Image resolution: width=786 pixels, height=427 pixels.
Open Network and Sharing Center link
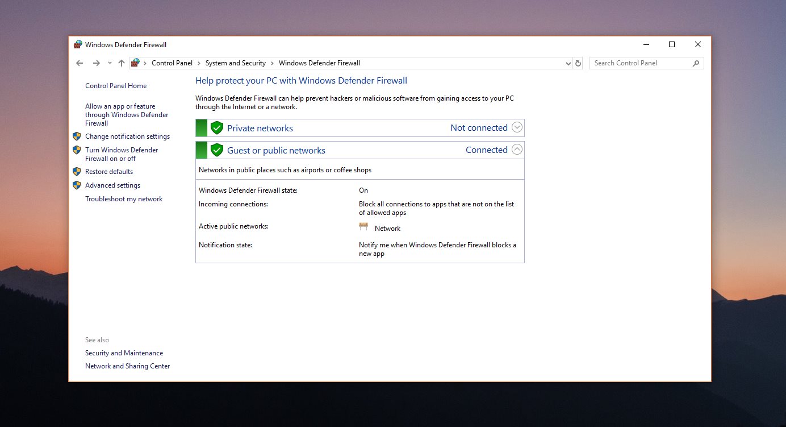tap(127, 366)
